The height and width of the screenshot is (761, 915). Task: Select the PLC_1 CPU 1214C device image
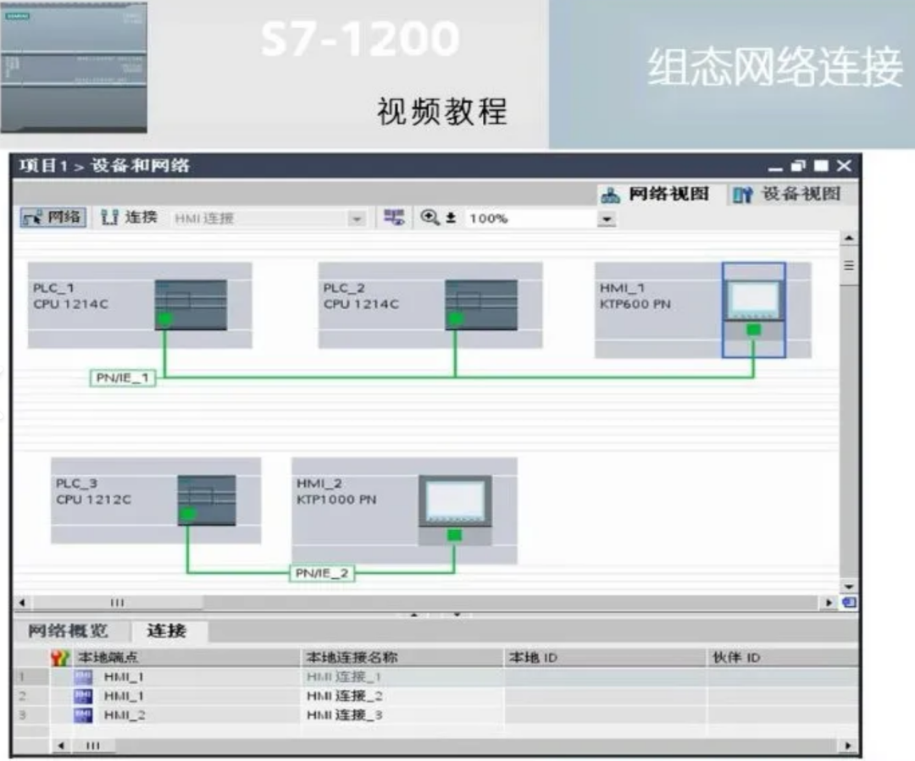[x=191, y=305]
